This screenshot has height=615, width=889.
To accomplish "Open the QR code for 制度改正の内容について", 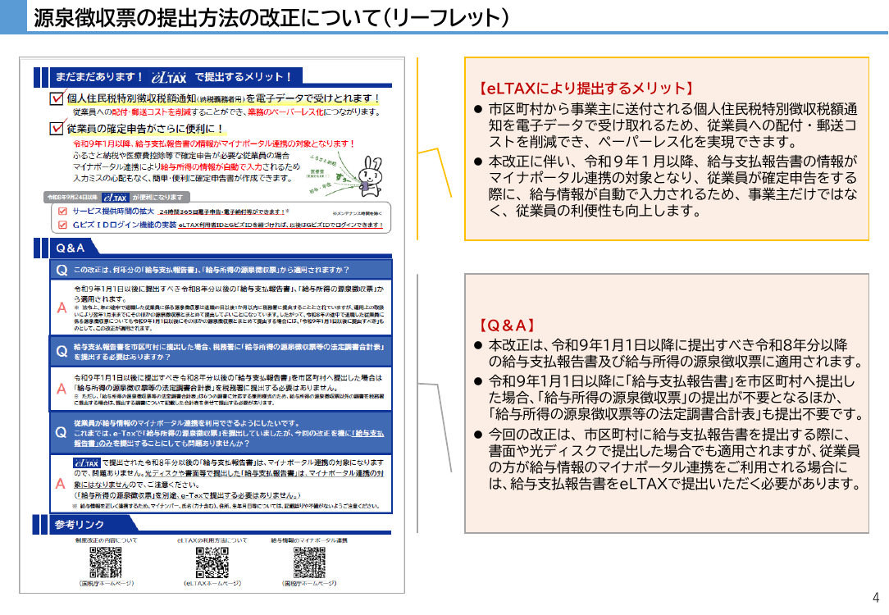I will pos(106,563).
